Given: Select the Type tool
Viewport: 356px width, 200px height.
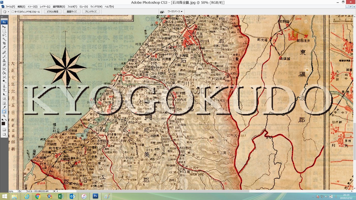Looking at the screenshot, I should (x=4, y=90).
